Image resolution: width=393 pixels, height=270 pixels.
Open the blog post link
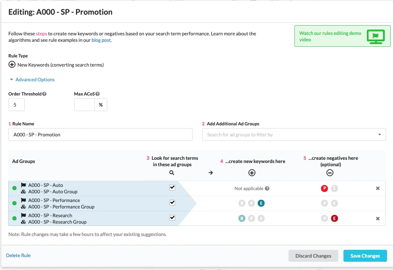click(100, 40)
